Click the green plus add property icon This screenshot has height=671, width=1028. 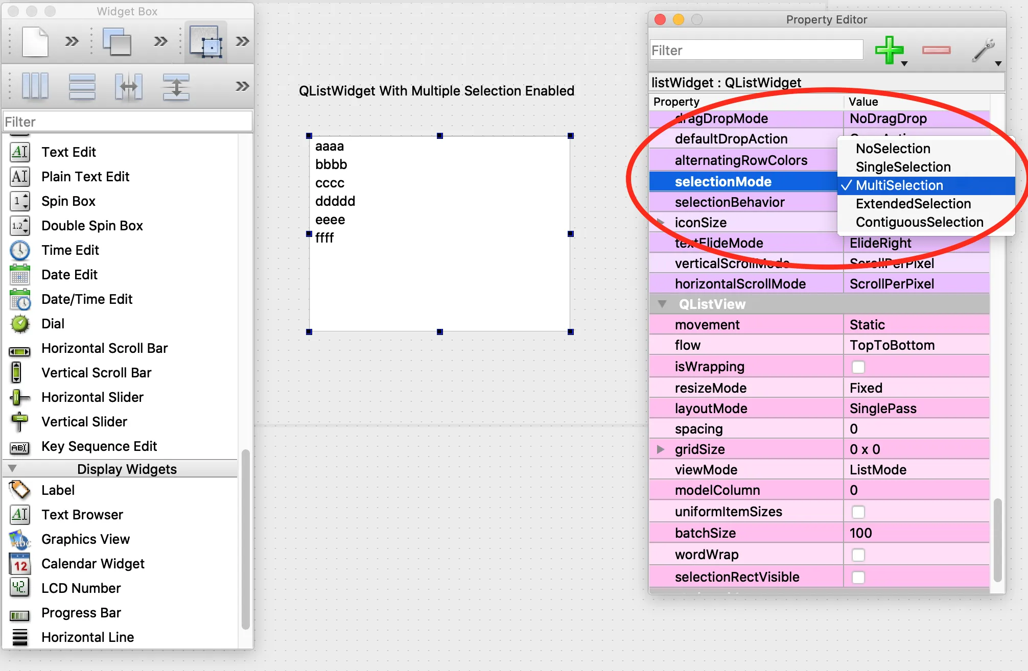coord(889,50)
